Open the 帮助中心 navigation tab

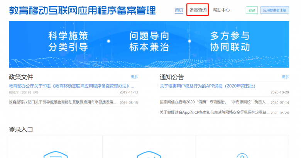[x=222, y=10]
